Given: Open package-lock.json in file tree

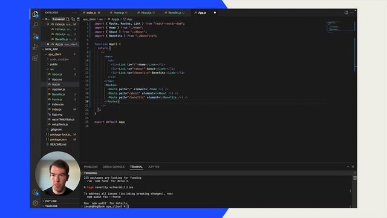Looking at the screenshot, I should pyautogui.click(x=60, y=134).
